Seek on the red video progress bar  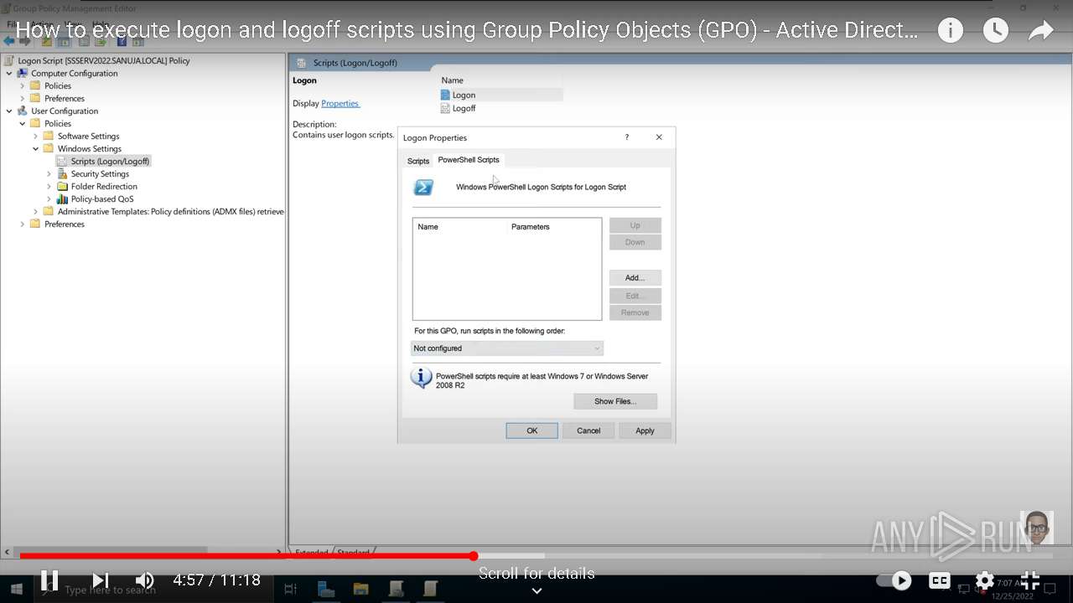pyautogui.click(x=246, y=556)
